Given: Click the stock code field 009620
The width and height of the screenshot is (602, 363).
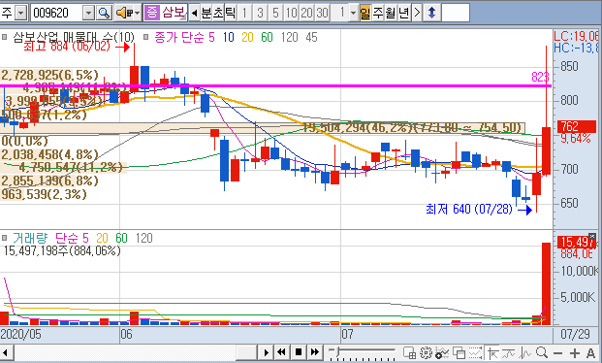Looking at the screenshot, I should click(x=56, y=13).
